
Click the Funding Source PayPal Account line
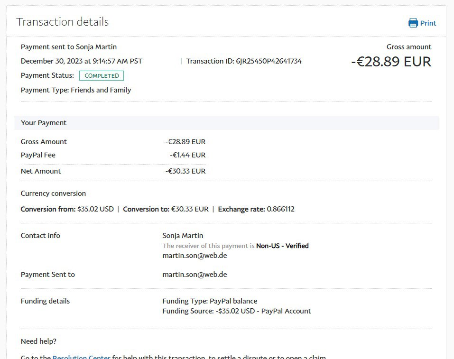[x=236, y=311]
